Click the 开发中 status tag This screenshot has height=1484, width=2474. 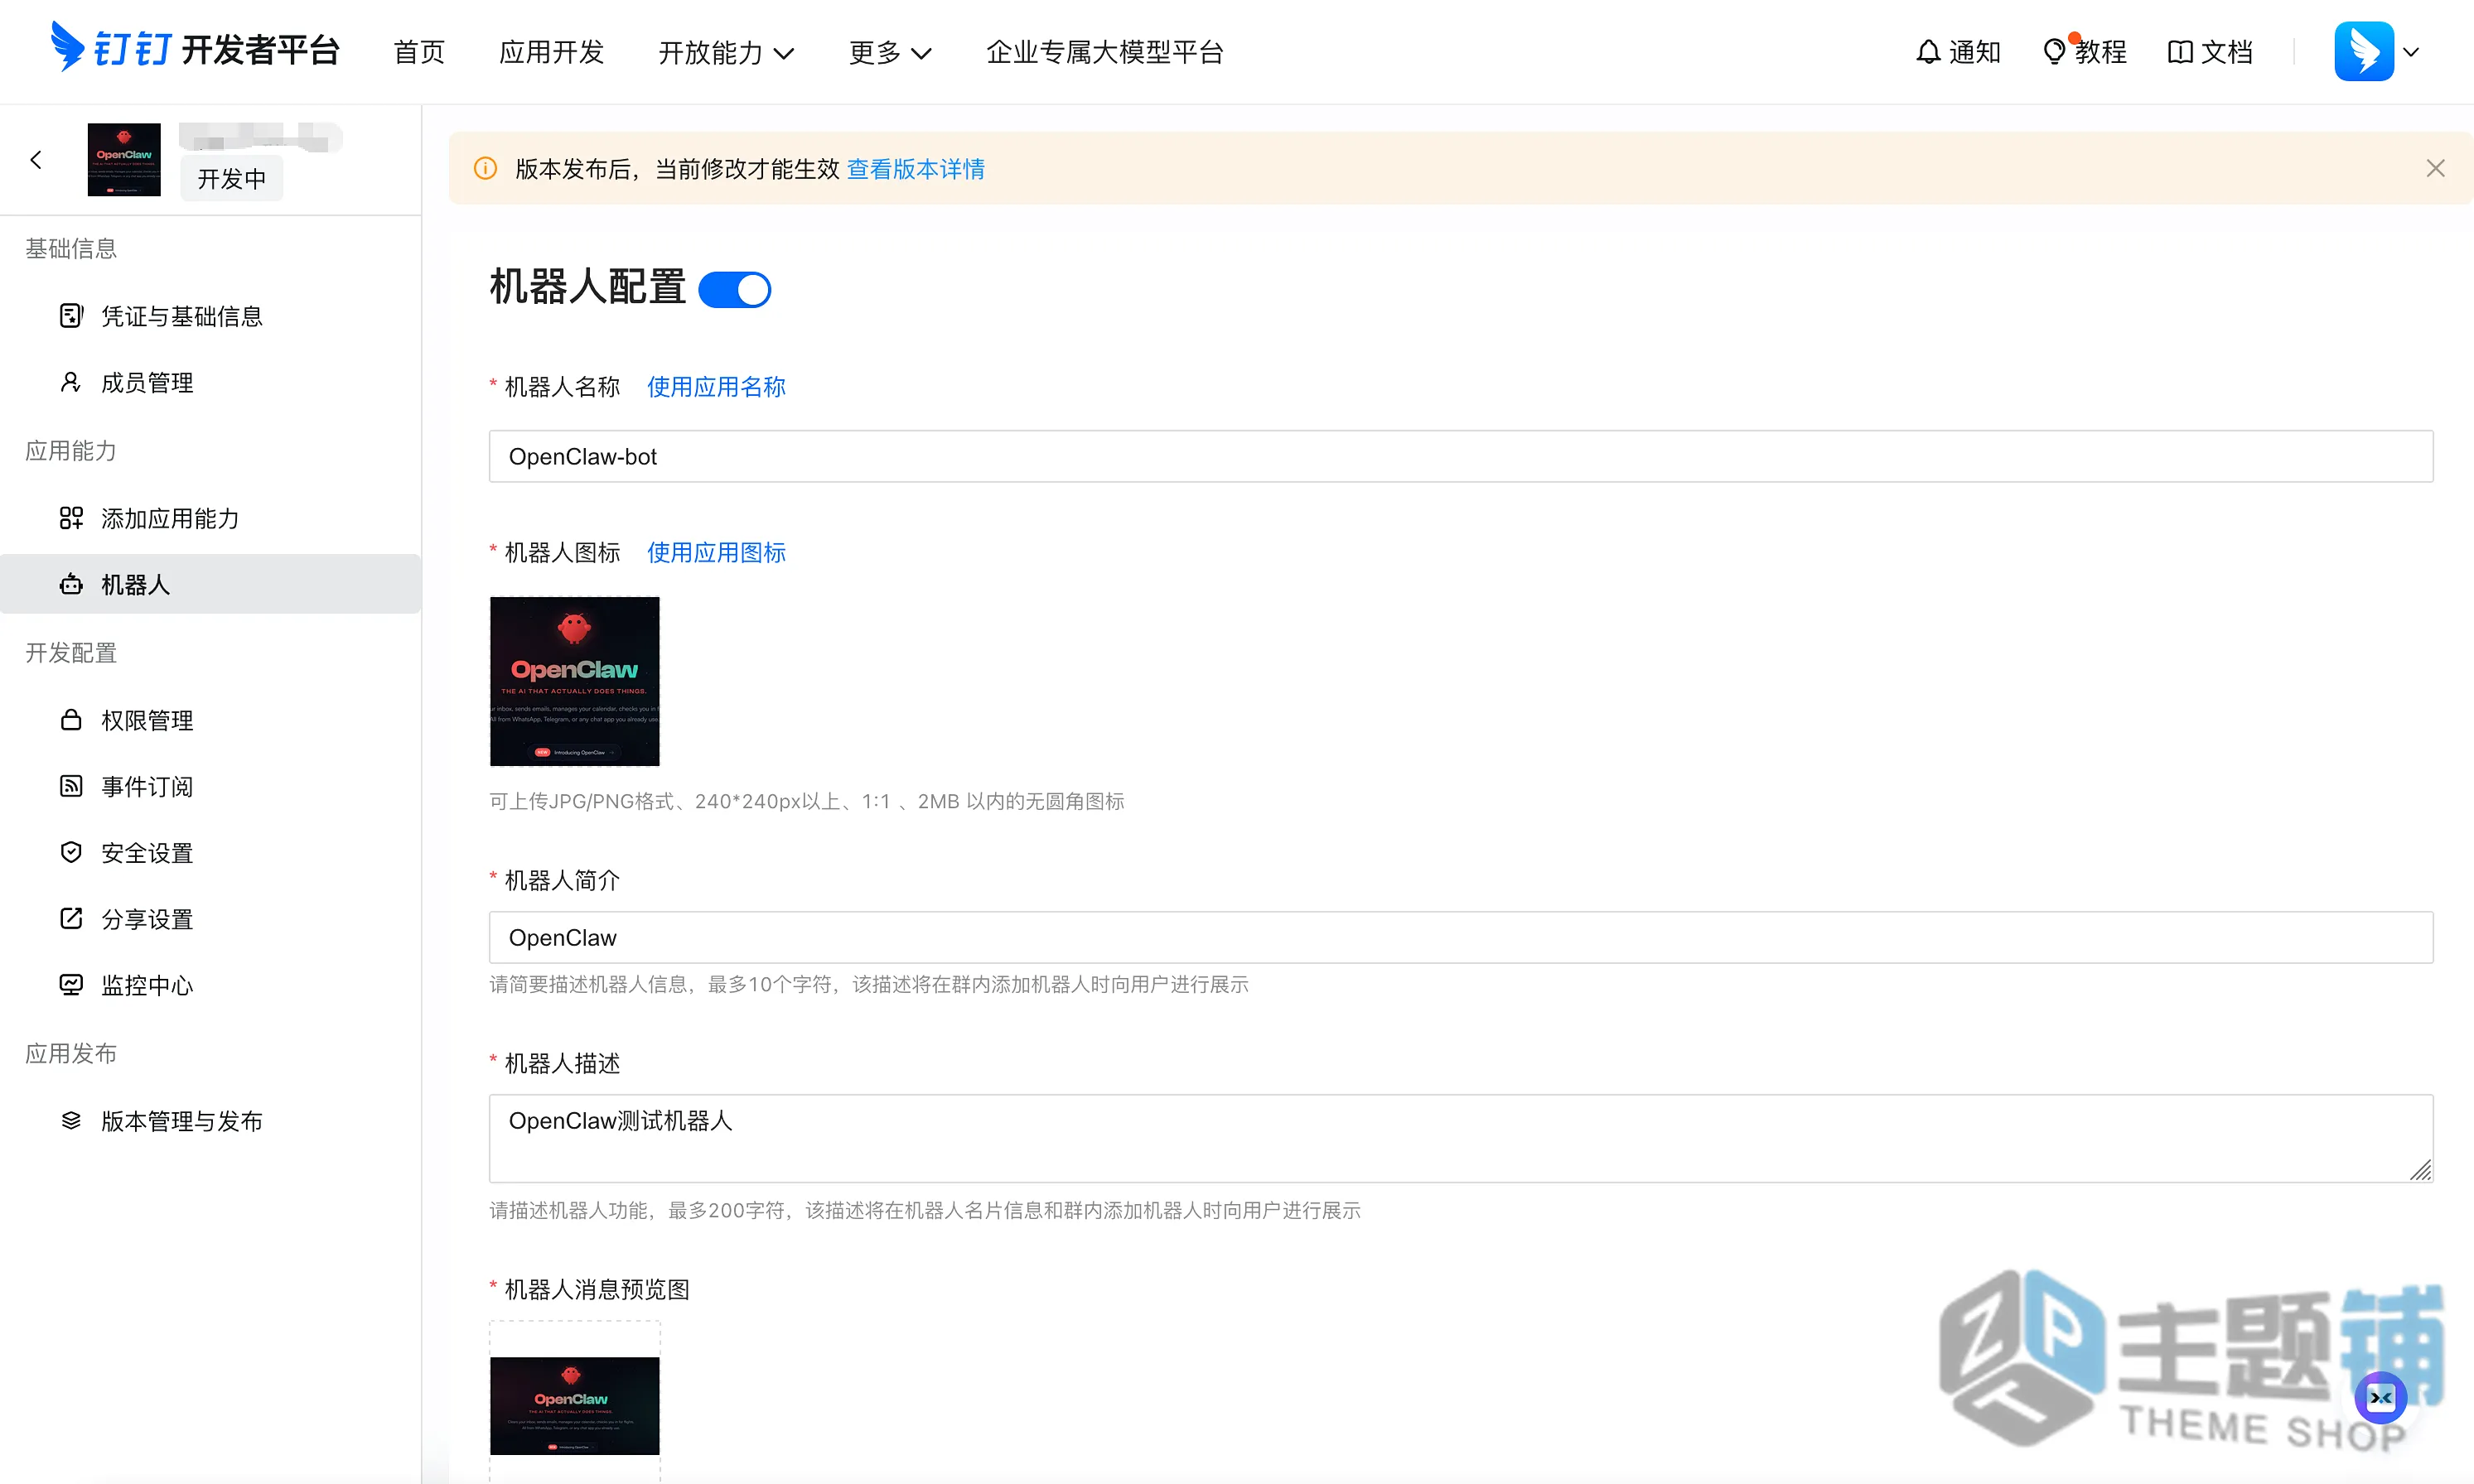pos(231,179)
